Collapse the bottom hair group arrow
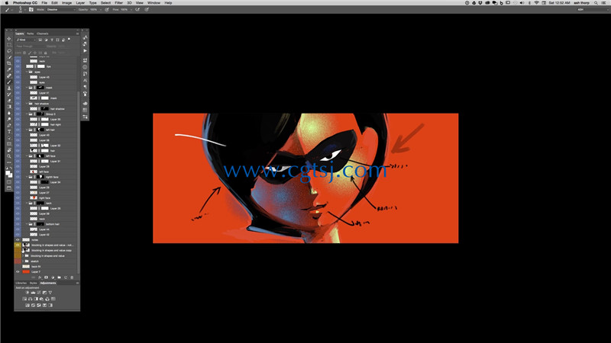This screenshot has height=343, width=611. pyautogui.click(x=27, y=224)
